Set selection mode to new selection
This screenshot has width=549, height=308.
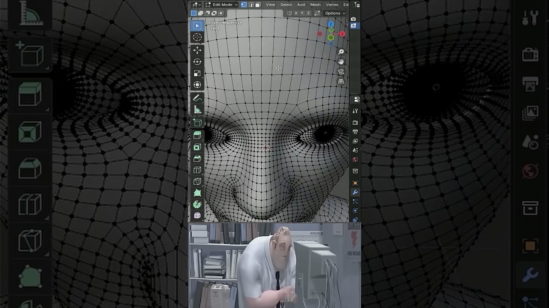coord(194,13)
